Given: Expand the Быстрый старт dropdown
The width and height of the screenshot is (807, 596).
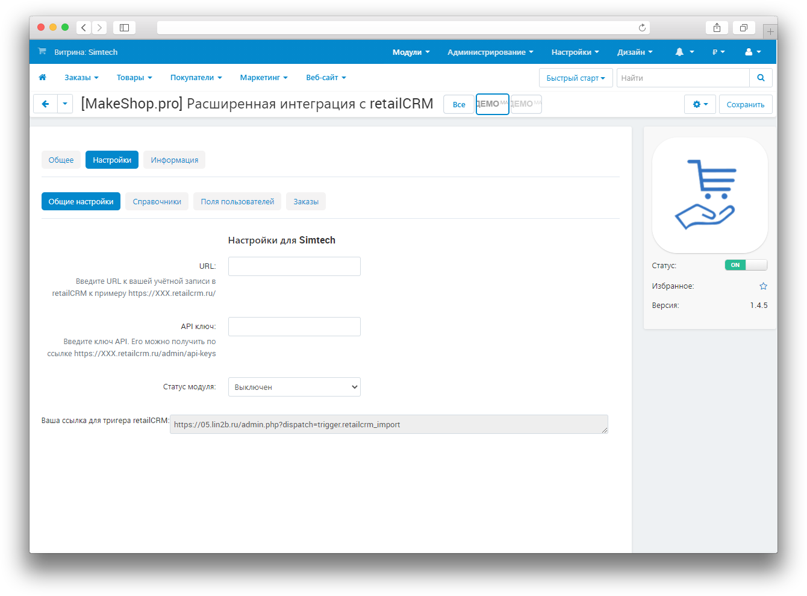Looking at the screenshot, I should (575, 78).
